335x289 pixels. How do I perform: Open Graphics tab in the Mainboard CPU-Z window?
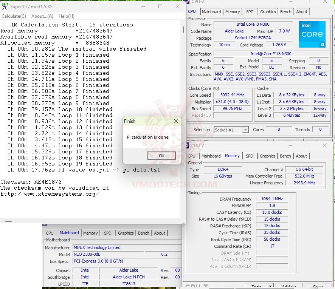[126, 233]
